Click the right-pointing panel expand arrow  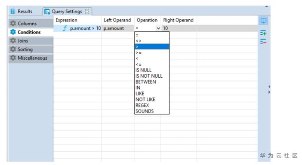(x=269, y=92)
